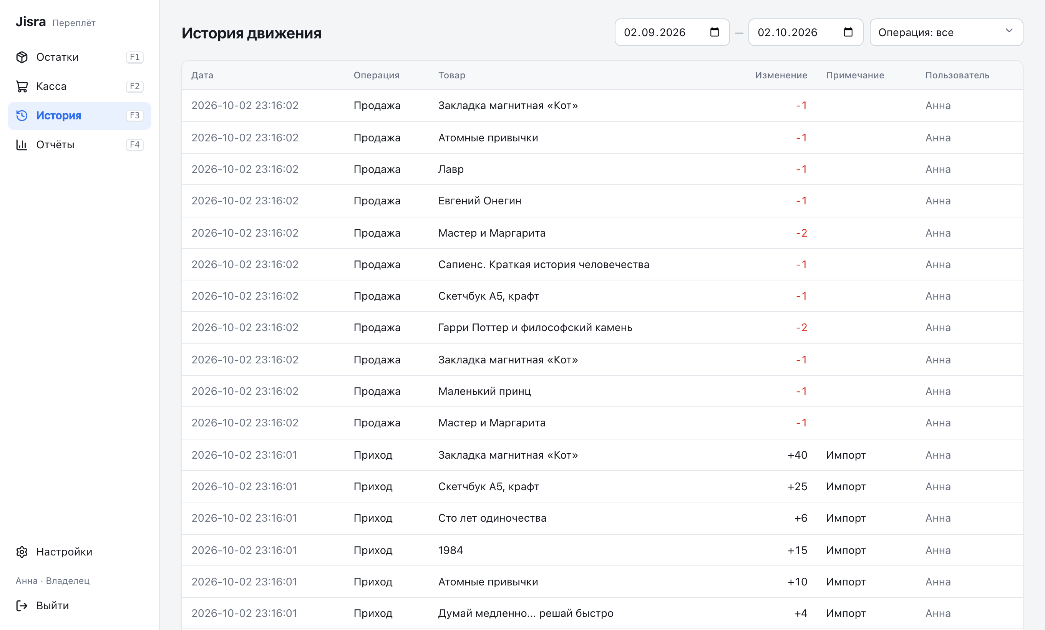Screen dimensions: 1045x630
Task: Click the +40 change value
Action: tap(797, 455)
